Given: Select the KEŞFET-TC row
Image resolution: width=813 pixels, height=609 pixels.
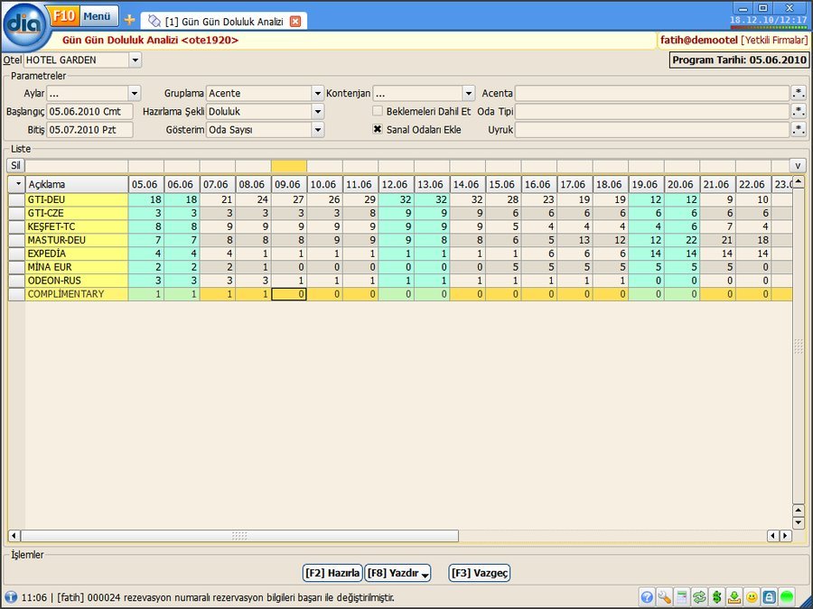Looking at the screenshot, I should point(400,226).
